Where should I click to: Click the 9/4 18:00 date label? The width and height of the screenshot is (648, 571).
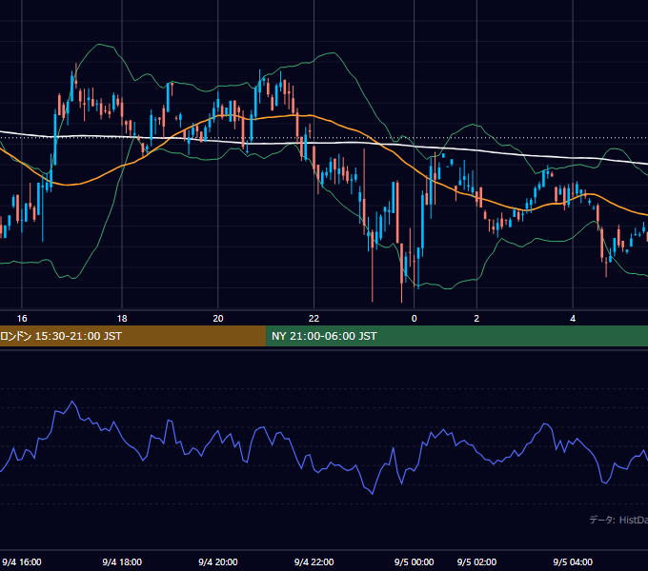pyautogui.click(x=122, y=561)
